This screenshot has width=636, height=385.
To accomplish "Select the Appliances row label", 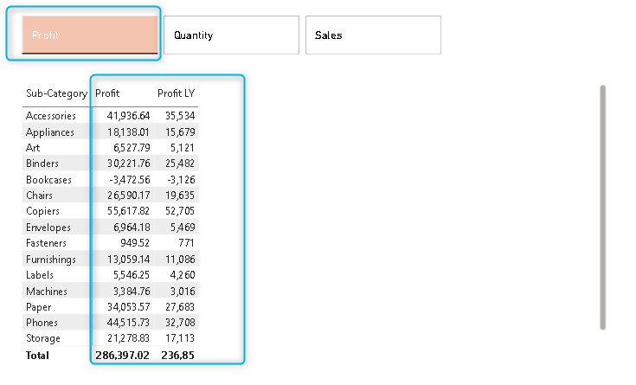I will coord(50,132).
